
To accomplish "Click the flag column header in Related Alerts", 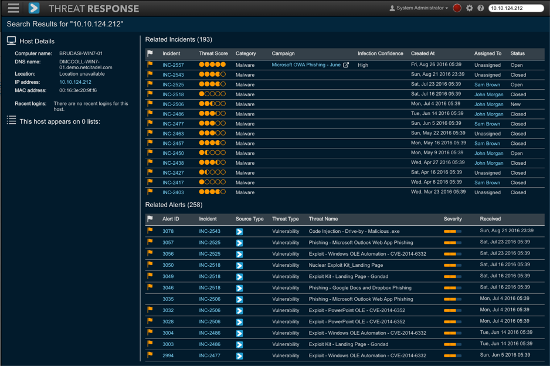I will coord(150,219).
